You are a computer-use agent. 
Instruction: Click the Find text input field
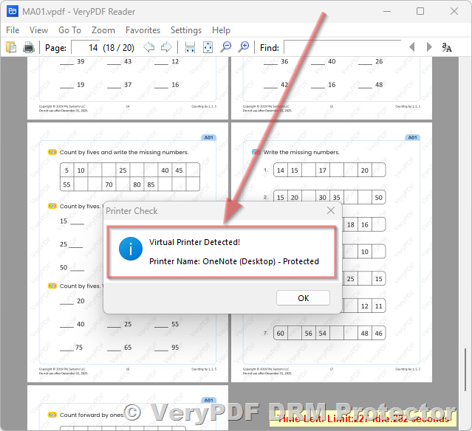coord(342,47)
